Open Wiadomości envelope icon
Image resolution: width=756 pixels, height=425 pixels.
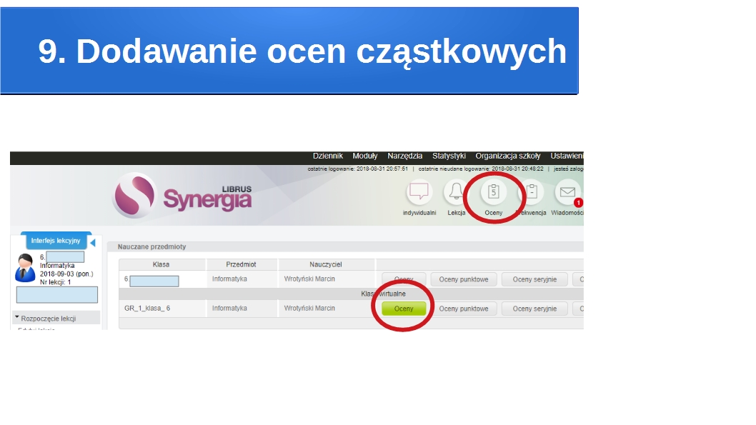(x=568, y=193)
